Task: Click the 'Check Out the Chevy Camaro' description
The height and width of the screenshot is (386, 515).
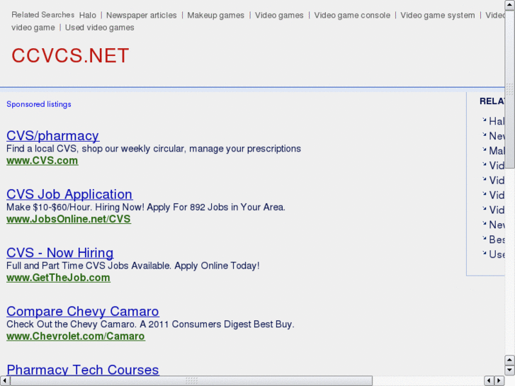Action: (150, 324)
